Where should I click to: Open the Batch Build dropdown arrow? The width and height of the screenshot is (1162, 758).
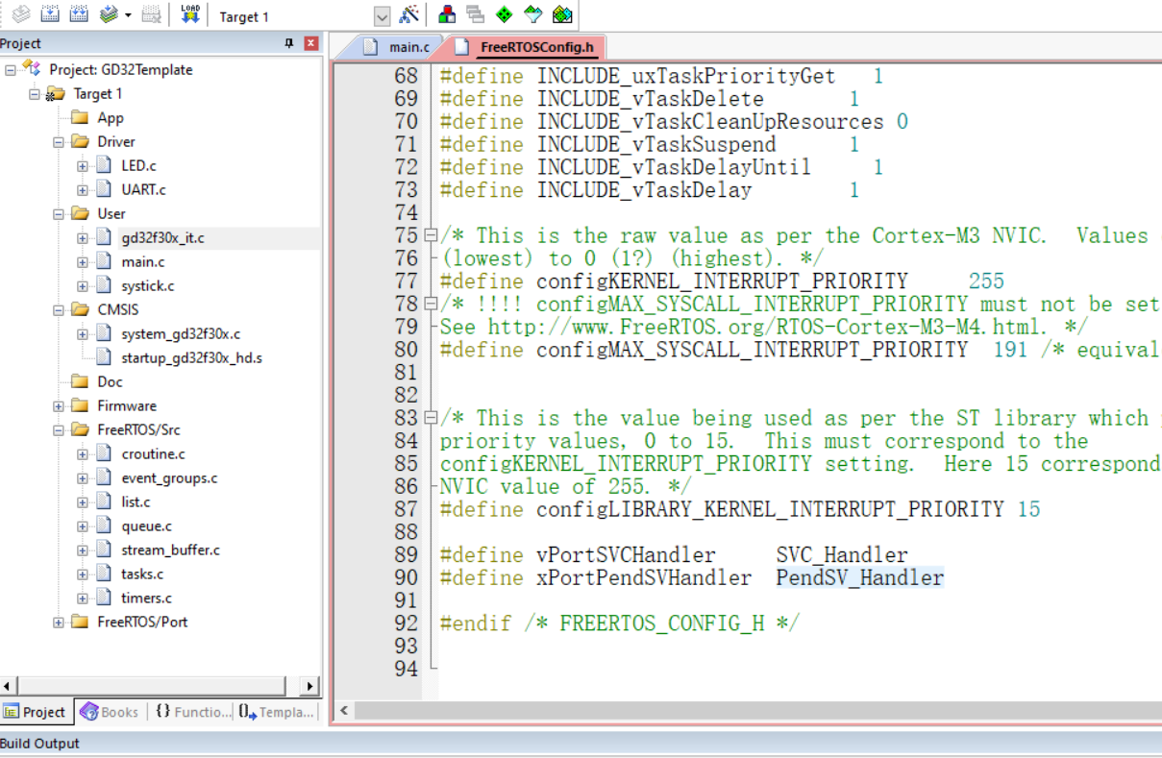pyautogui.click(x=128, y=16)
